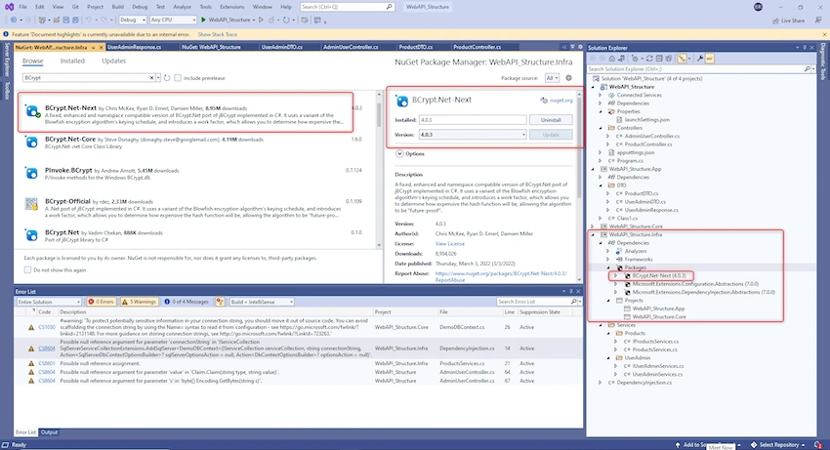Screen dimensions: 830x450
Task: Click the Save All toolbar icon
Action: tap(76, 20)
